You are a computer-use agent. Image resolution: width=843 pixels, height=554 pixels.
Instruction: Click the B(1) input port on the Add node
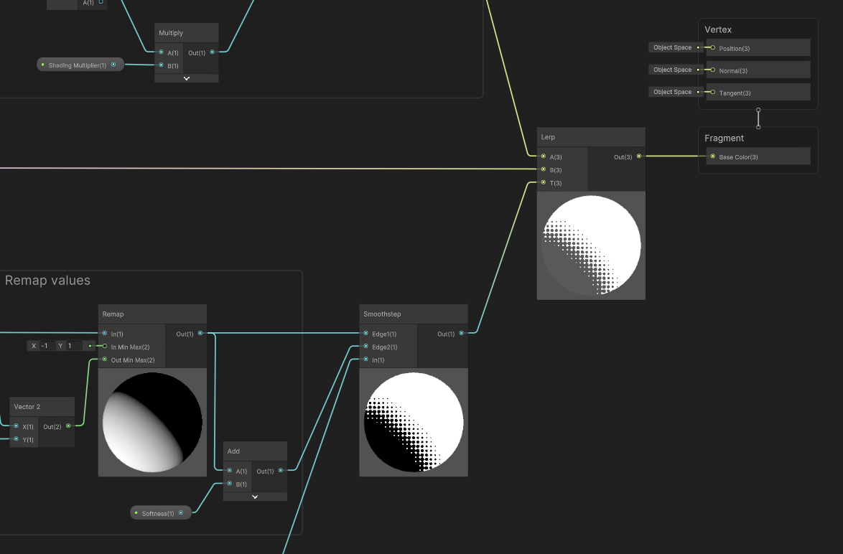coord(230,484)
